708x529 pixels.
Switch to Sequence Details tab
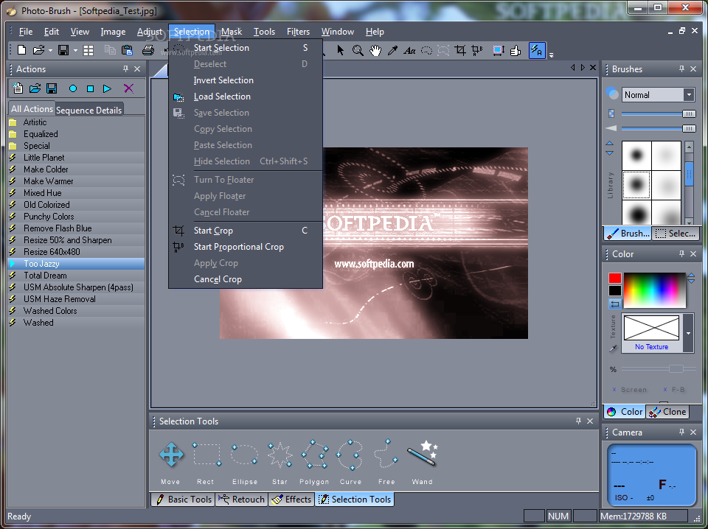[89, 110]
